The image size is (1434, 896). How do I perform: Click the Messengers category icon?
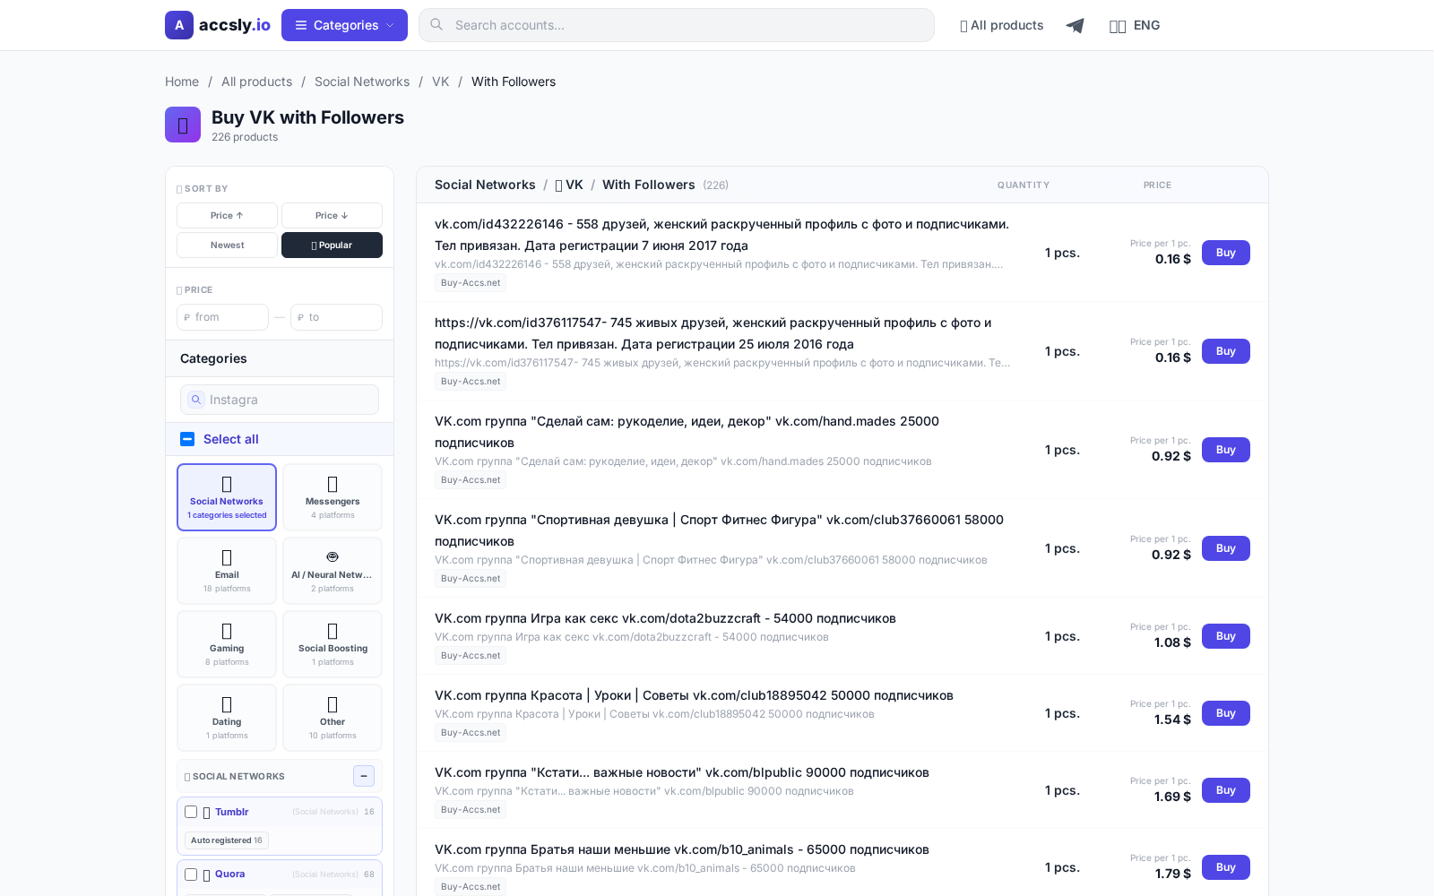332,483
